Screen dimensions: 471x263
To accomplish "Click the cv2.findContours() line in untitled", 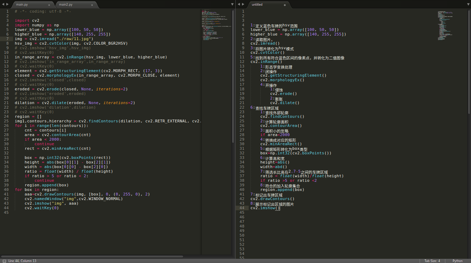I will pos(282,116).
